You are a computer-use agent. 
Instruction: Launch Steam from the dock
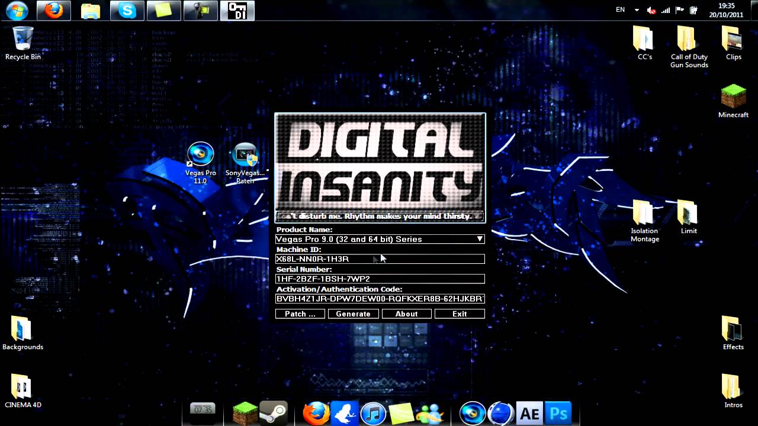pyautogui.click(x=273, y=413)
